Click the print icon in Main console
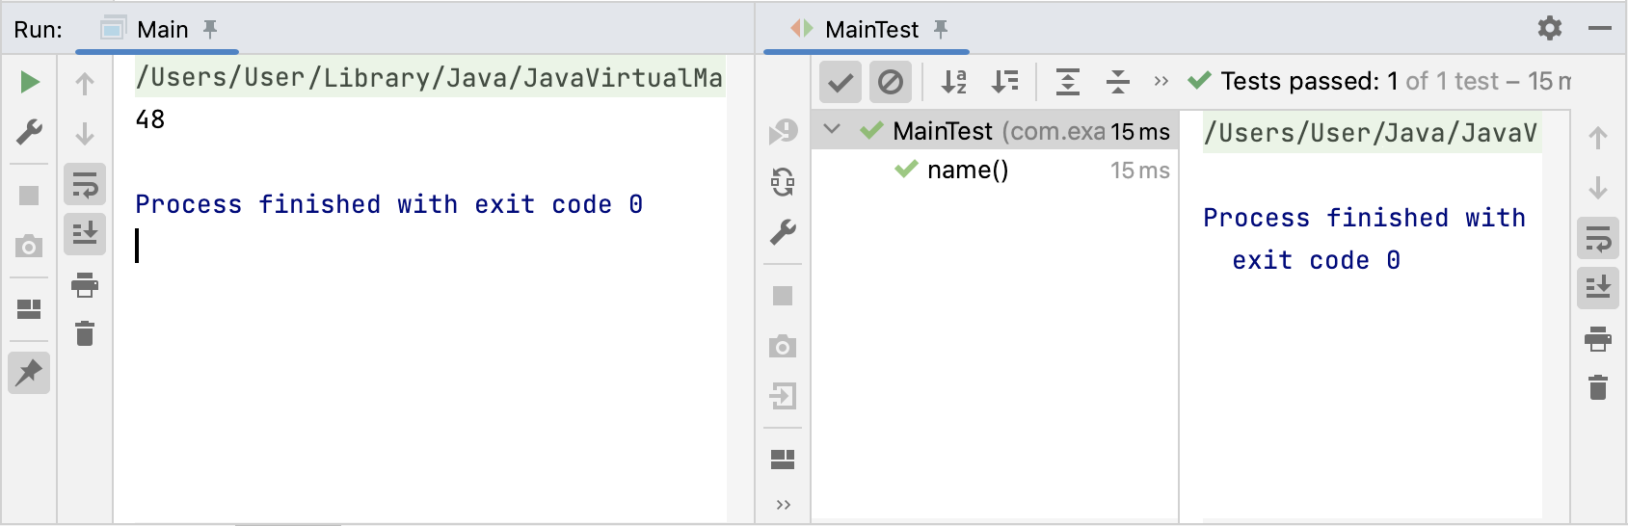This screenshot has height=526, width=1628. (85, 284)
